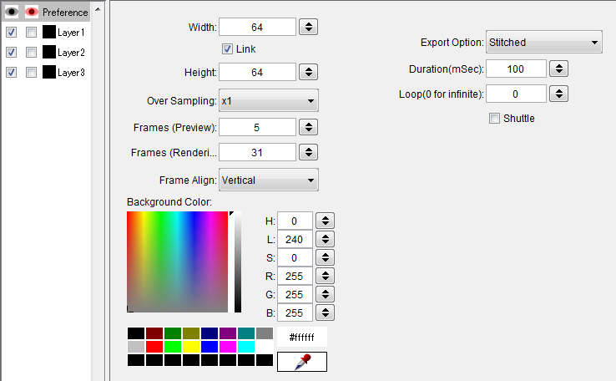The height and width of the screenshot is (381, 616).
Task: Click the Layer1 black thumbnail
Action: [49, 33]
